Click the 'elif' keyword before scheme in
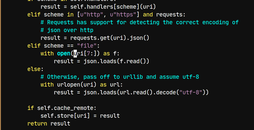This screenshot has width=254, height=130. 34,15
